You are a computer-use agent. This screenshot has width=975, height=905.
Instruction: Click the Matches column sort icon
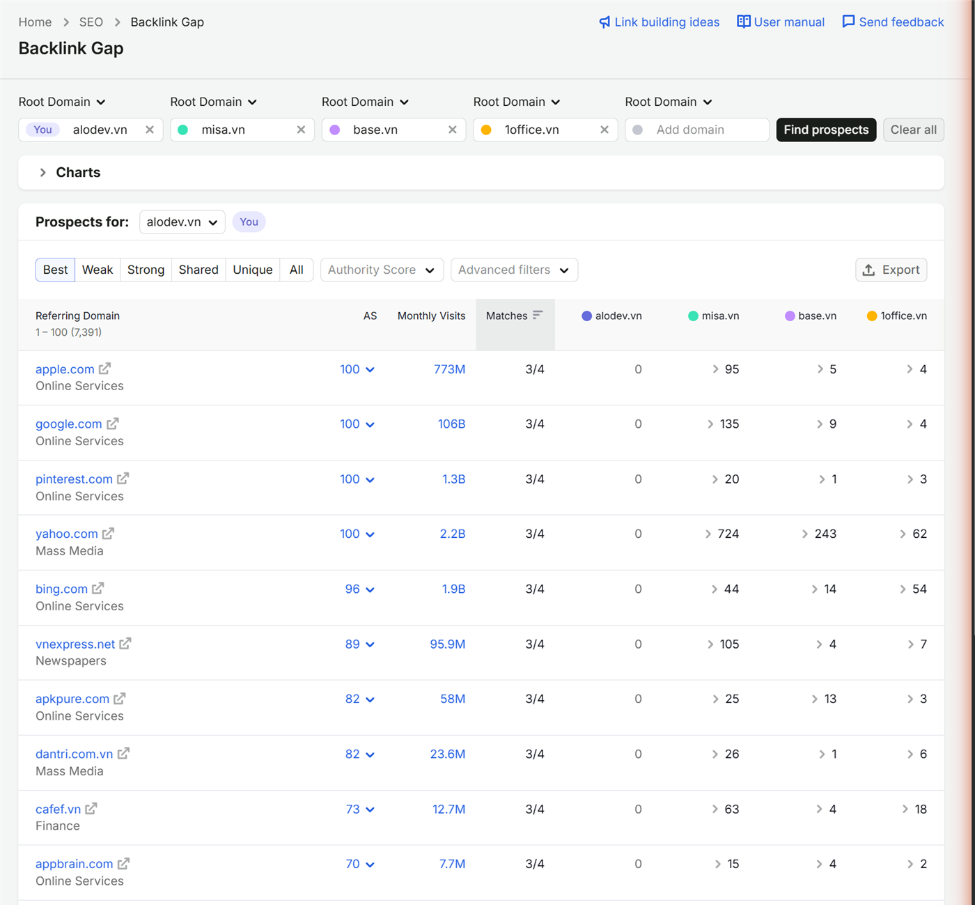538,316
